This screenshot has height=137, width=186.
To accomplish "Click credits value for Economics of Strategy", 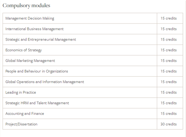I will click(x=169, y=50).
